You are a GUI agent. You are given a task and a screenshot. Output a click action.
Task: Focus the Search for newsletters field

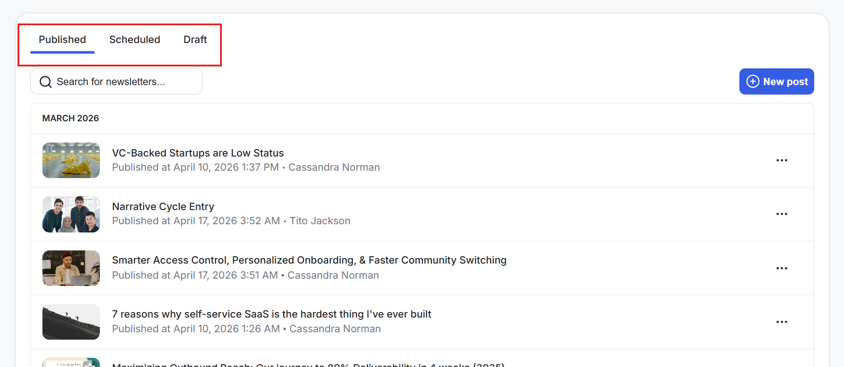(x=124, y=82)
